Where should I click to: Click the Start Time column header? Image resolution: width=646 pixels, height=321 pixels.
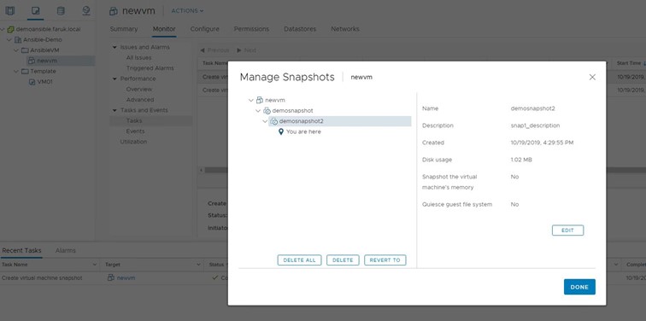click(629, 63)
